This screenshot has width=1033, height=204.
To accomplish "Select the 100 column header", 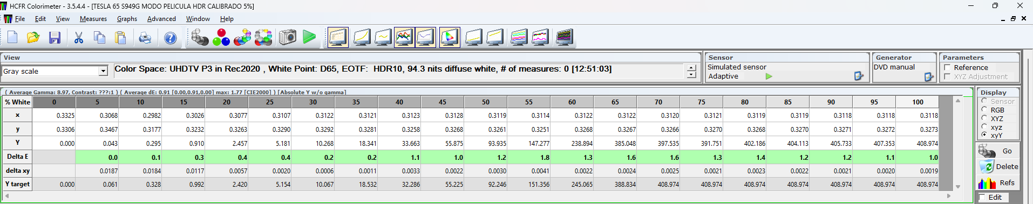I will coord(918,102).
